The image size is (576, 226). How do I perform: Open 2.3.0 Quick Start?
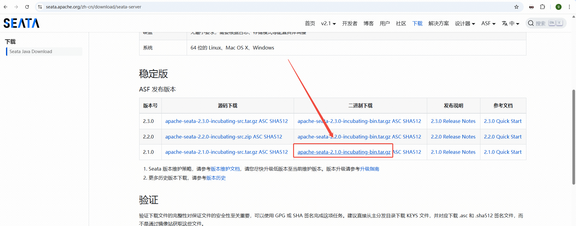[503, 121]
